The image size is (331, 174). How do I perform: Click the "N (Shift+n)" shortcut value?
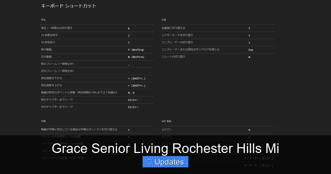(136, 57)
